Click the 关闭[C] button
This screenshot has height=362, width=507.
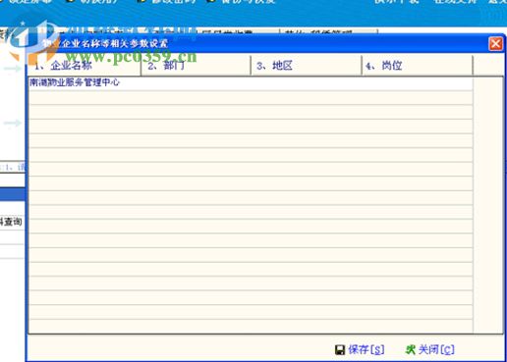429,349
